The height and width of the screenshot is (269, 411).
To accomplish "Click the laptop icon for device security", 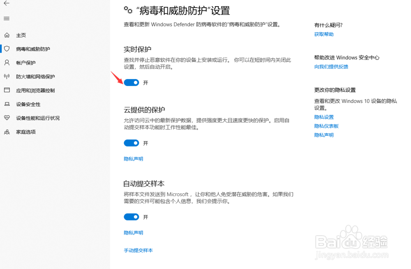I will [x=7, y=104].
